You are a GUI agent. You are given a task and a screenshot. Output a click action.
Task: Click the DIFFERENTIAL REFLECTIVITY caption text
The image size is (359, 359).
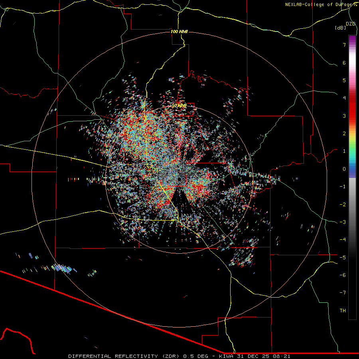pyautogui.click(x=112, y=356)
